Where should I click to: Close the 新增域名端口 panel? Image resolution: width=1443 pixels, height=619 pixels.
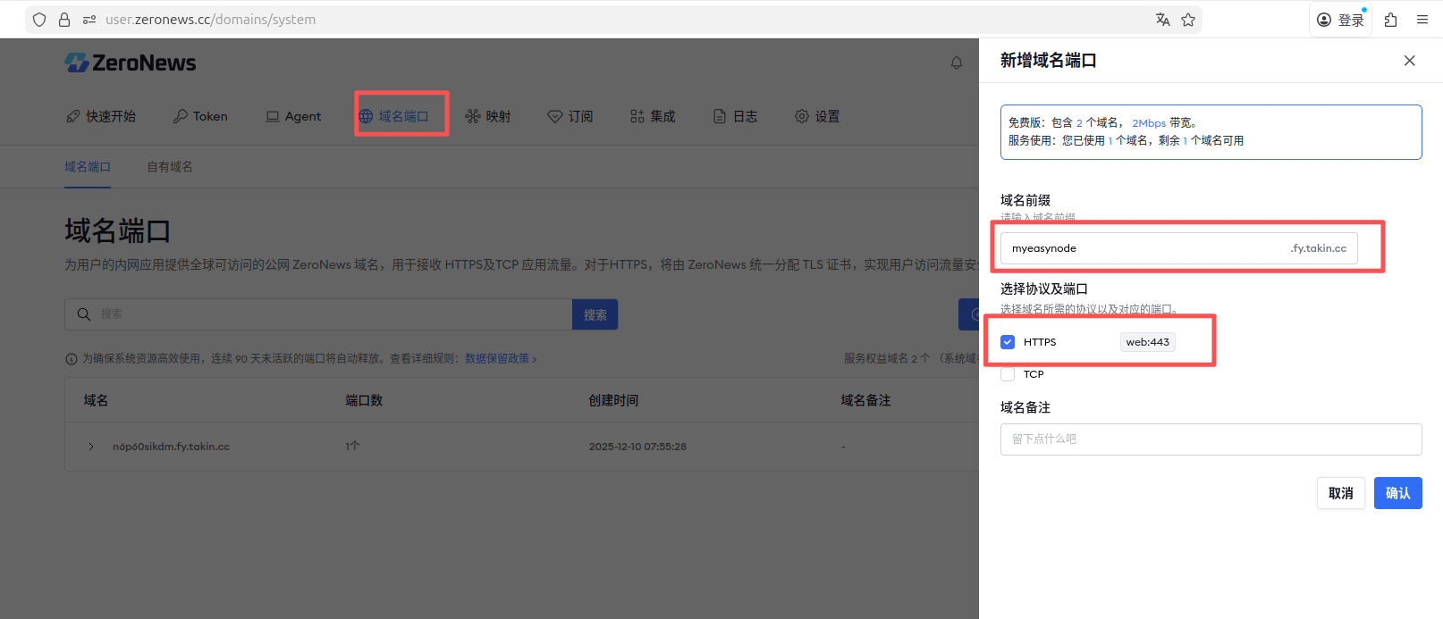[1409, 61]
